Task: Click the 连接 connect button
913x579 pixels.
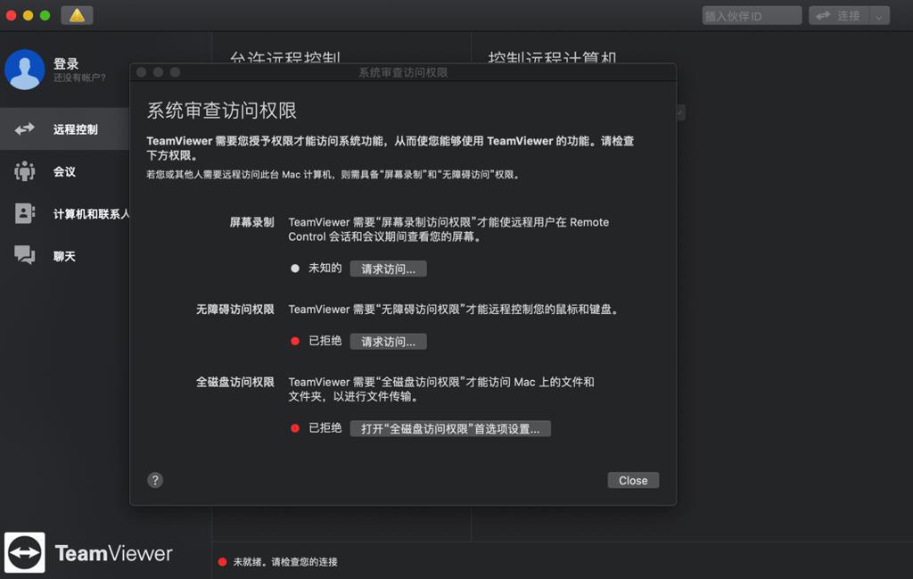Action: [838, 16]
